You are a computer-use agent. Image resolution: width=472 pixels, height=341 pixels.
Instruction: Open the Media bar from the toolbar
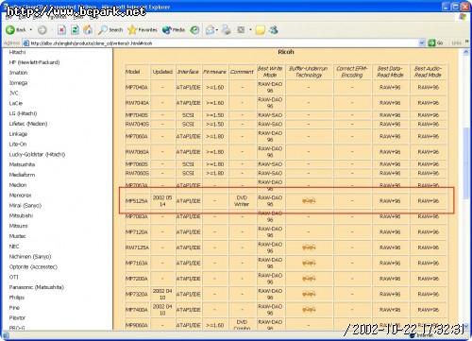[174, 30]
